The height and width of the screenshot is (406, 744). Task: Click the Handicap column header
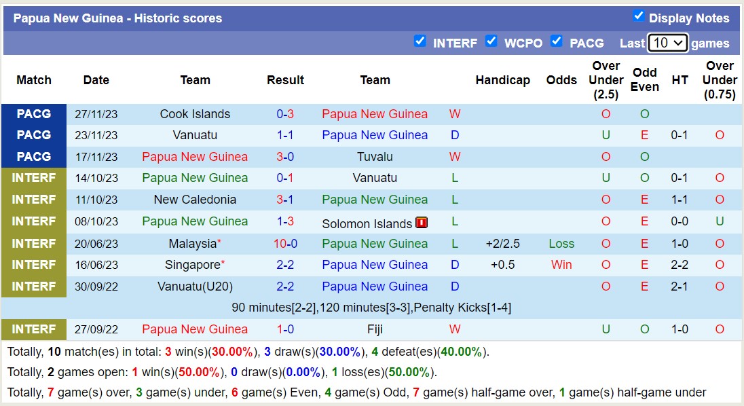(503, 79)
